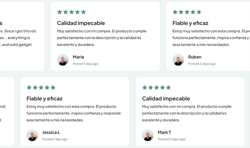Open Maria's avatar photo
The image size is (250, 148).
click(x=63, y=60)
